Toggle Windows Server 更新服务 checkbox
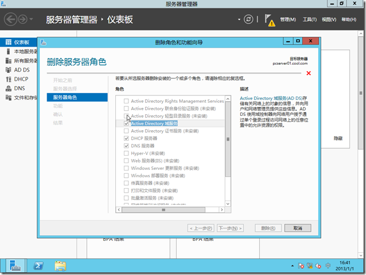Viewport: 366px width, 275px height. [126, 168]
